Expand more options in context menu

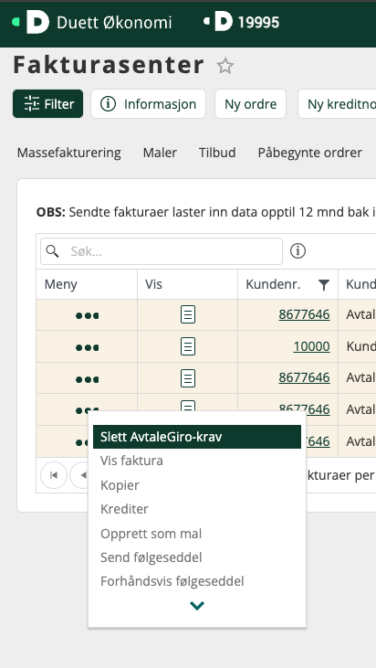click(197, 605)
